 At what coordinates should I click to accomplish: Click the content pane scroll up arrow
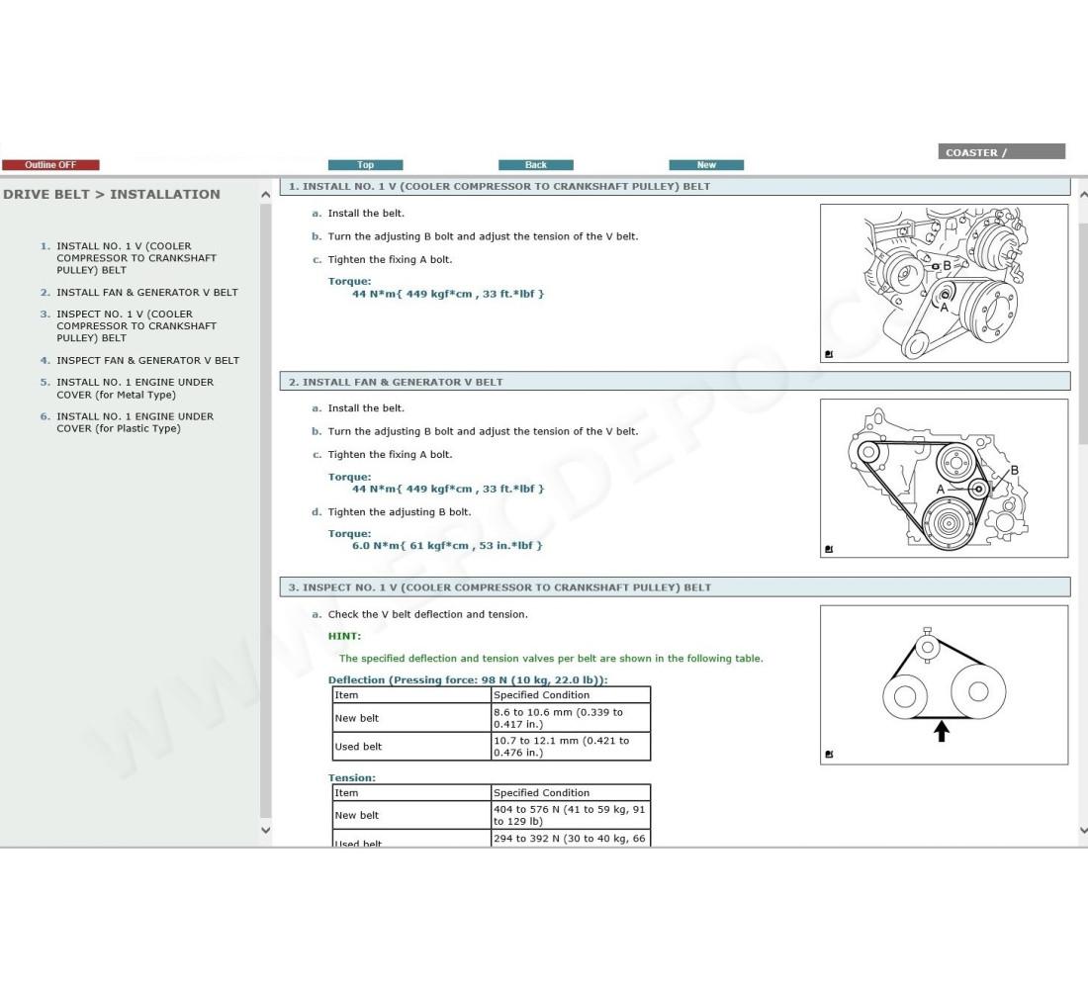(1084, 195)
